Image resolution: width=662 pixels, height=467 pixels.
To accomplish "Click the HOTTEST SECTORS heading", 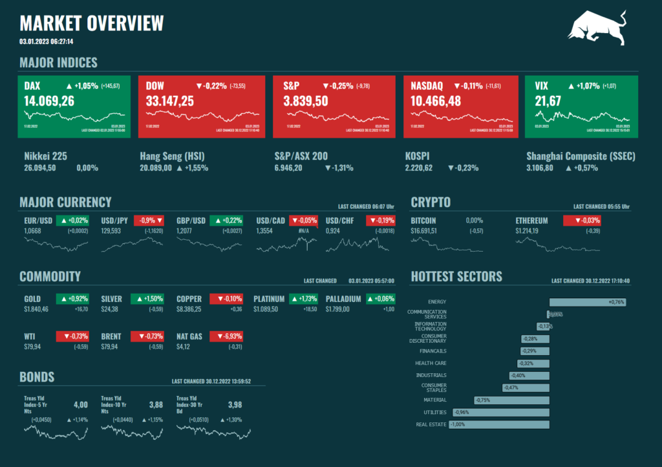I will click(x=456, y=277).
